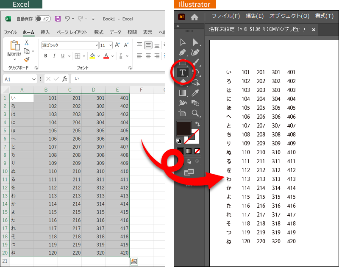Open the 游ゴシック font name dropdown

[96, 45]
